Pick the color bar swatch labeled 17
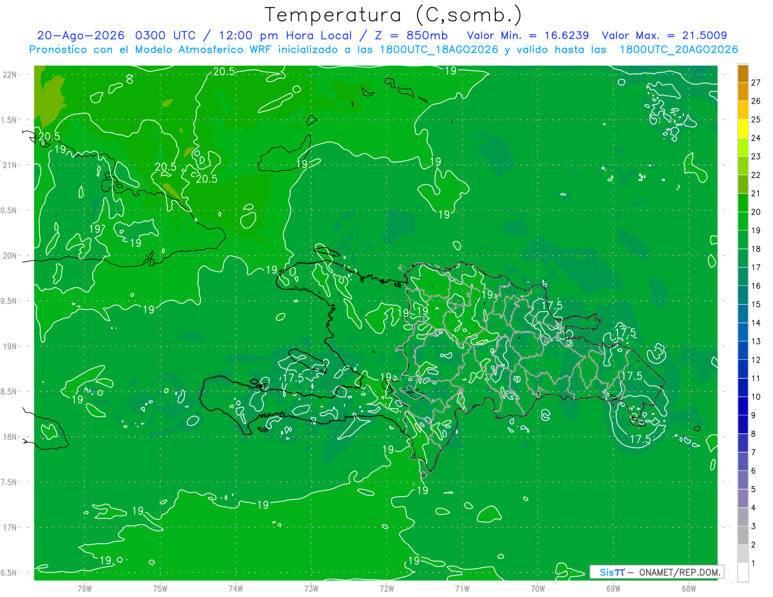Viewport: 773px width, 597px height. [743, 258]
